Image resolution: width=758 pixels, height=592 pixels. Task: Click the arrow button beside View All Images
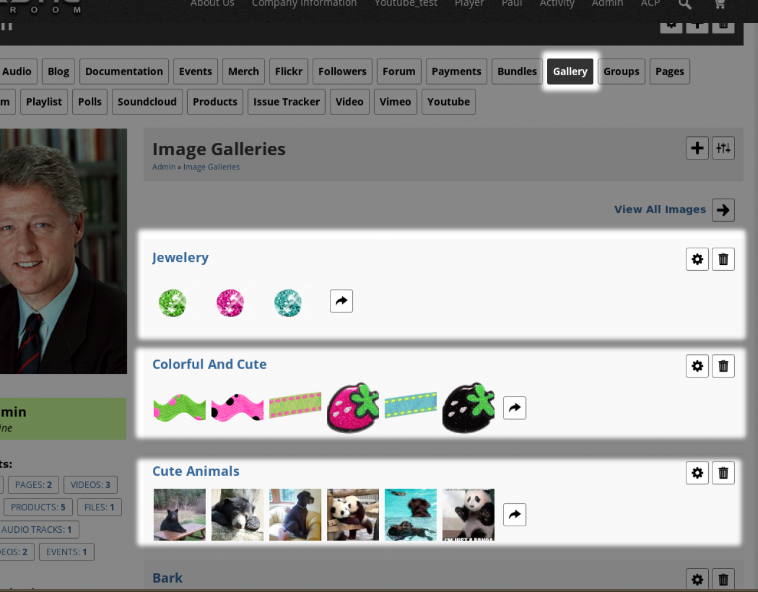click(x=723, y=210)
